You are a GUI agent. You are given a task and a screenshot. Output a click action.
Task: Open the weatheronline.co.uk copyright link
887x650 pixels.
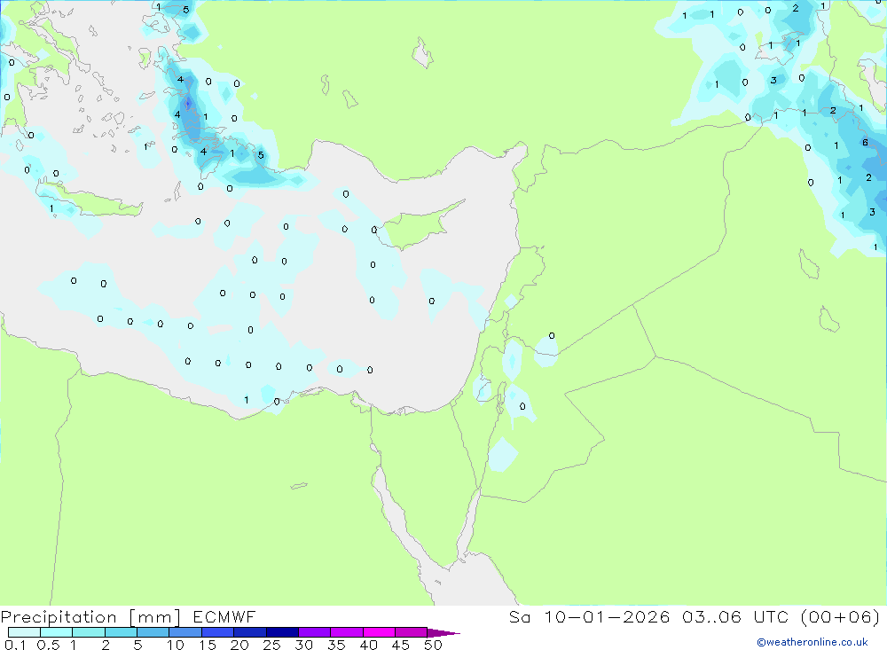click(812, 642)
